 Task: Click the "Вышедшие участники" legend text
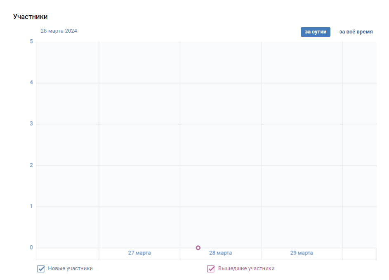click(x=246, y=268)
